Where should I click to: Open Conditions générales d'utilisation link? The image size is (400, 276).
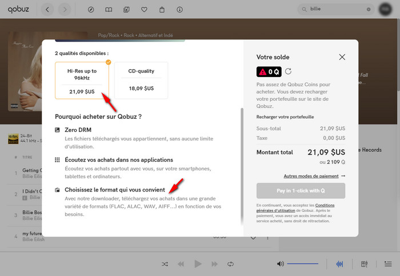[x=325, y=205]
